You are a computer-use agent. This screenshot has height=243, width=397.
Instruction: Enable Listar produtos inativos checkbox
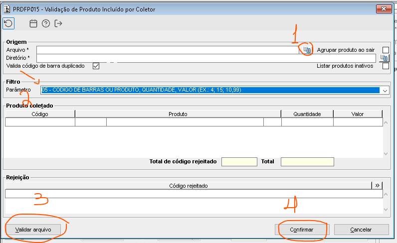pos(386,66)
